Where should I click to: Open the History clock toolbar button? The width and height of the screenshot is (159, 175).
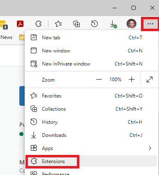pyautogui.click(x=94, y=24)
